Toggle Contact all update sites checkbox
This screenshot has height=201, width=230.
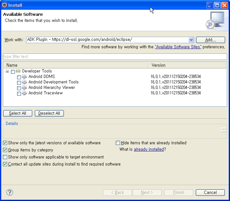click(x=5, y=164)
